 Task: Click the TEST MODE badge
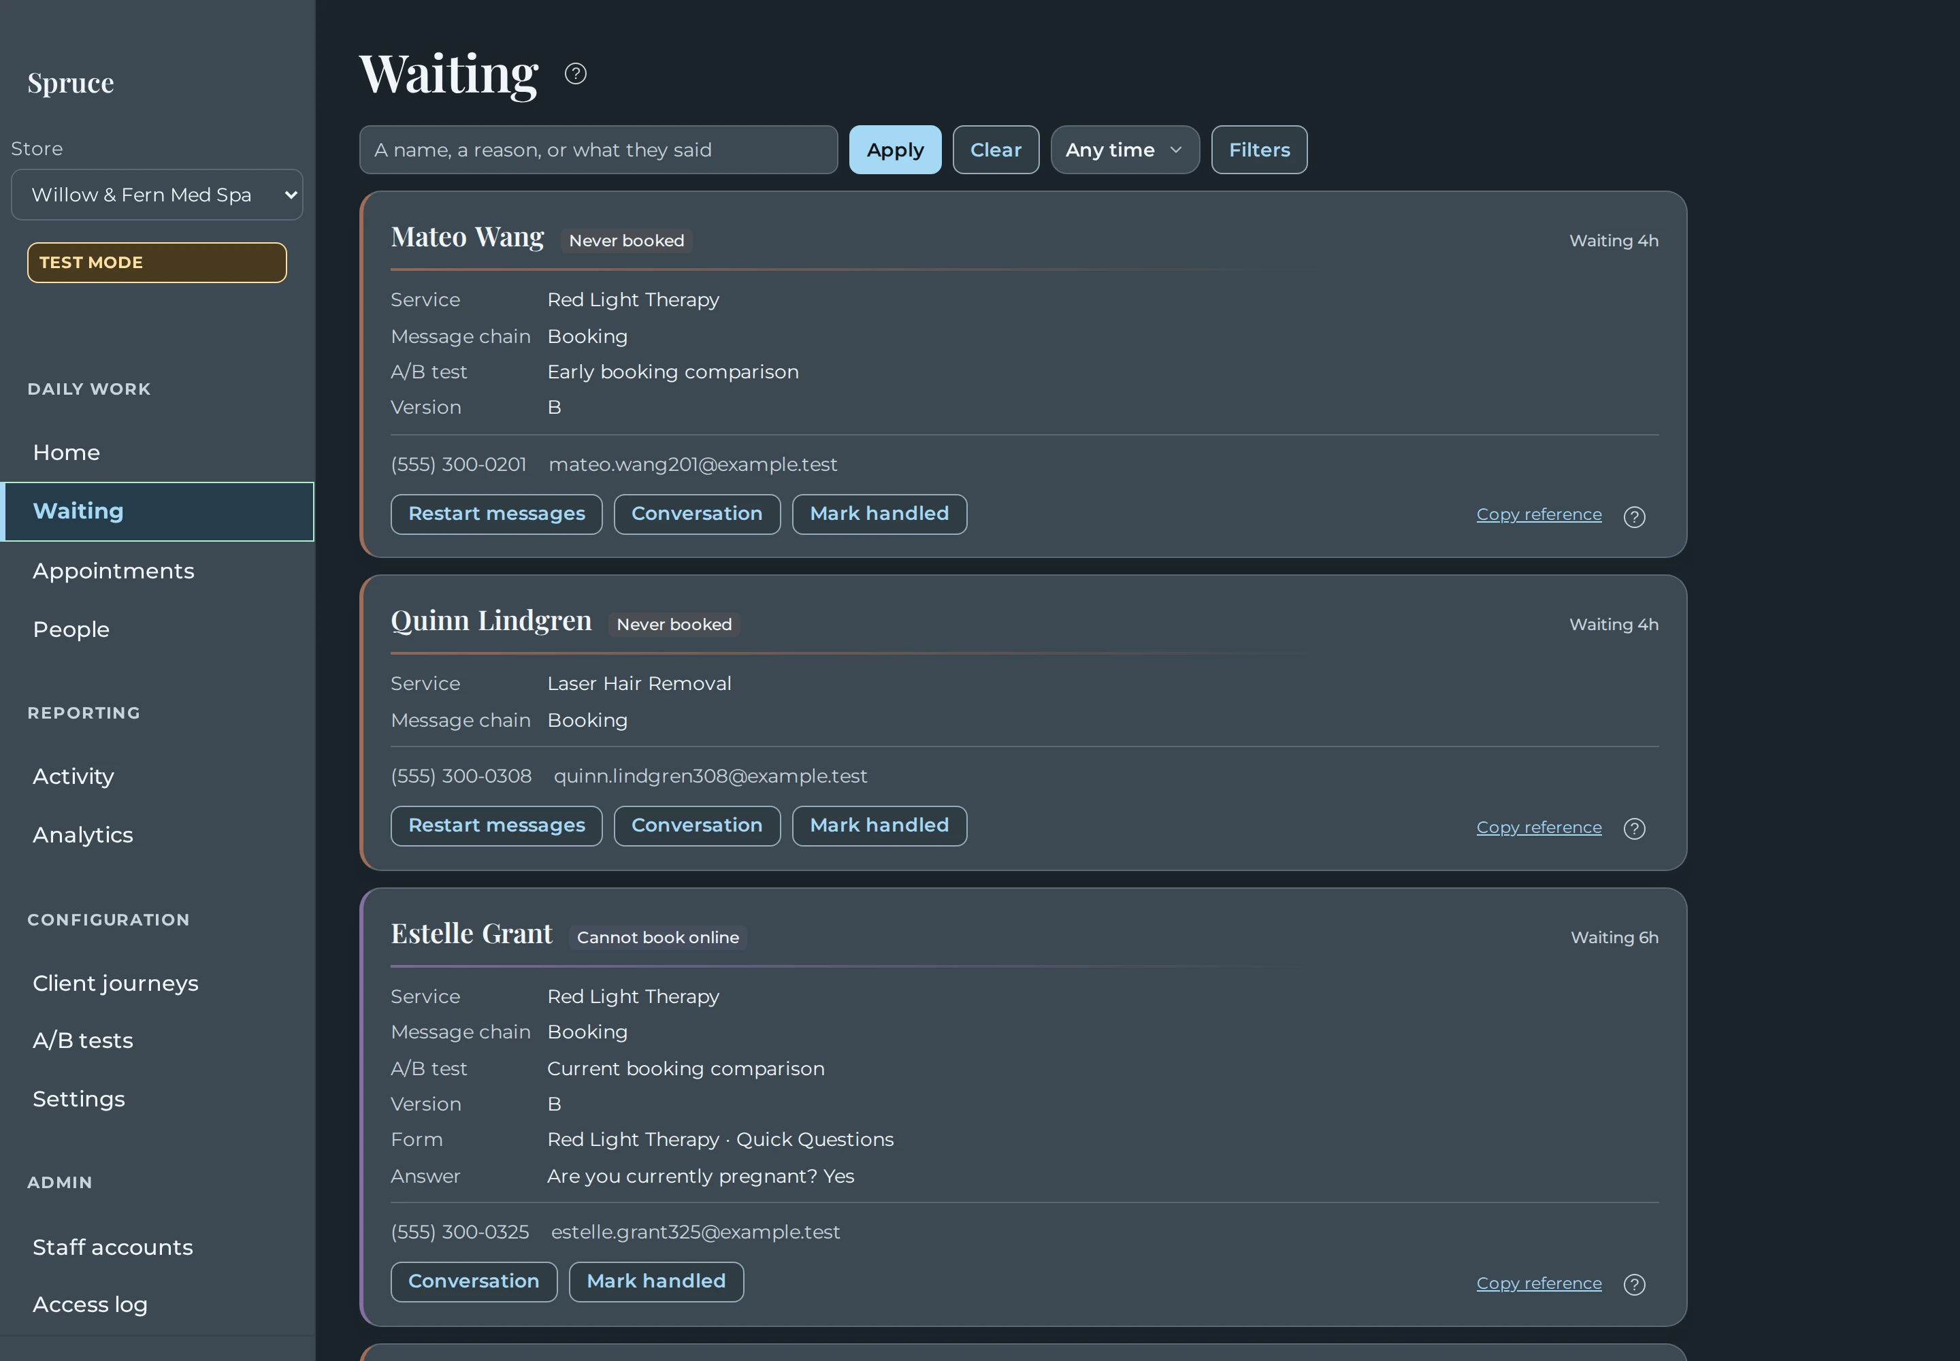[x=157, y=263]
